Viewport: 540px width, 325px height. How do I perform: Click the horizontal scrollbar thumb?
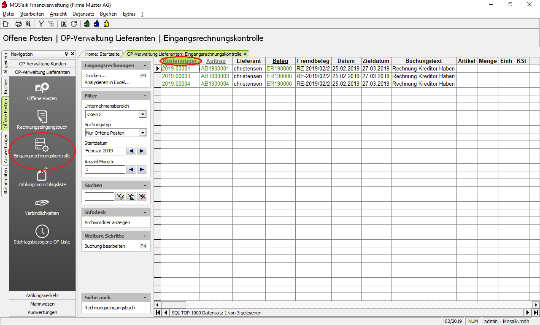pos(173,305)
